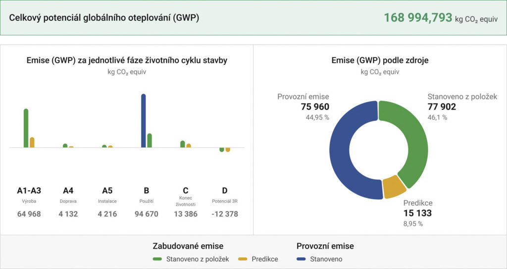Viewport: 507px width, 269px height.
Task: Click the D Potenciál 3R phase label
Action: click(x=225, y=191)
